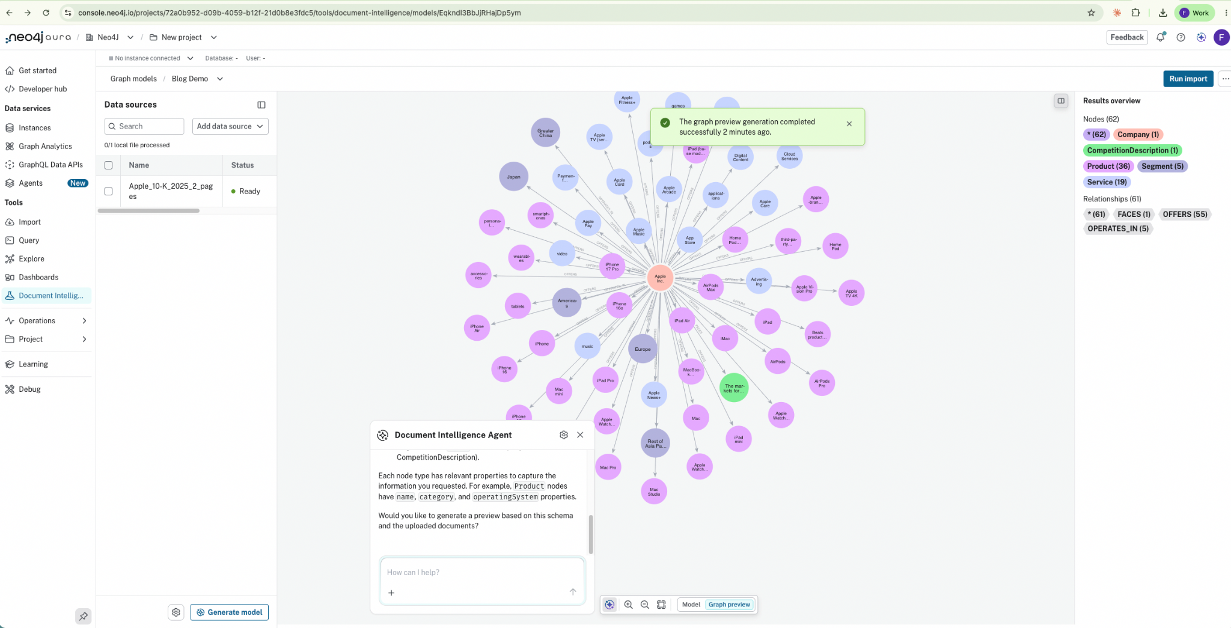Open the Query tool
This screenshot has height=628, width=1231.
[29, 240]
